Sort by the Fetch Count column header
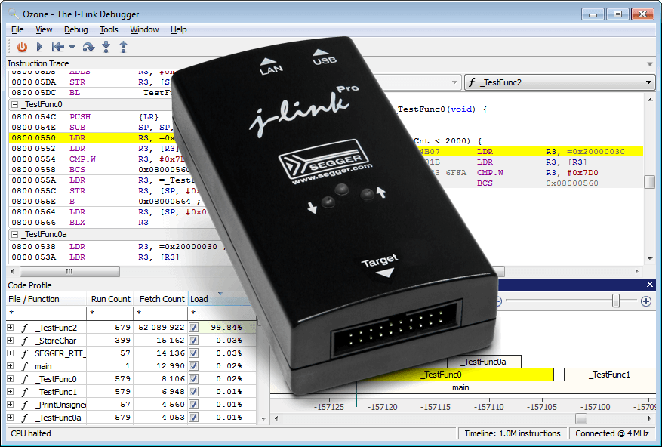662x447 pixels. pos(160,299)
